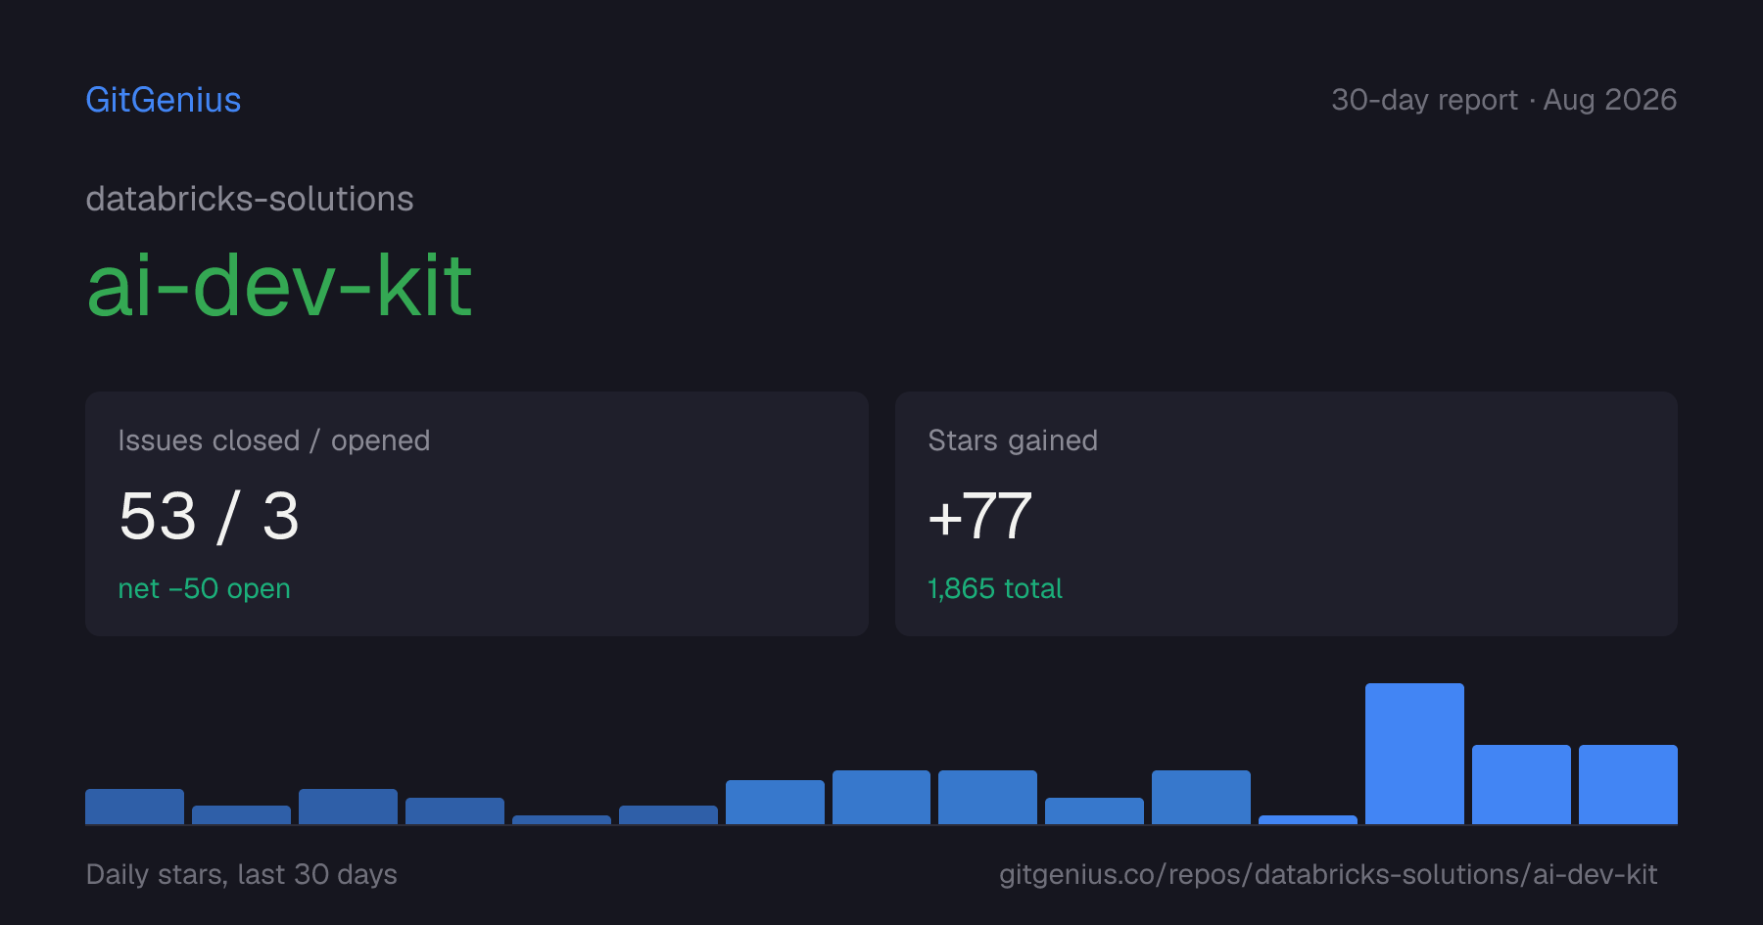This screenshot has height=925, width=1763.
Task: Open the Stars gained card
Action: click(1286, 514)
